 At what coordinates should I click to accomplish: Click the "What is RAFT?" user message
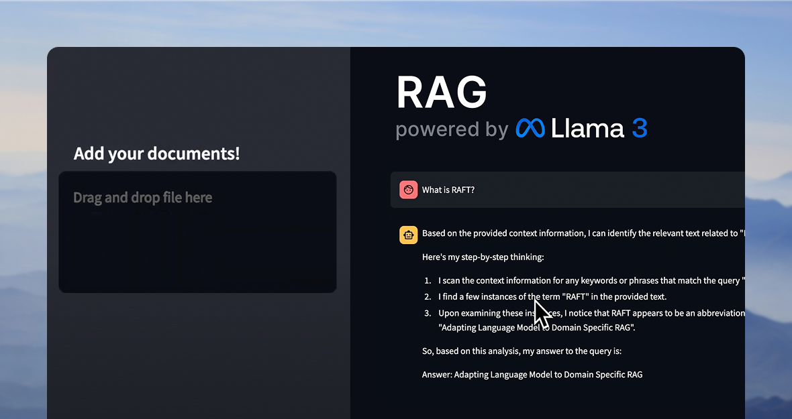(448, 190)
